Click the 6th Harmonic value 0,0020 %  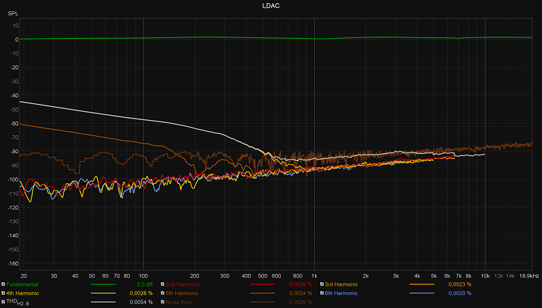pyautogui.click(x=460, y=293)
